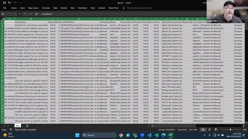248x139 pixels.
Task: Click the zoom out minus button
Action: [x=221, y=130]
